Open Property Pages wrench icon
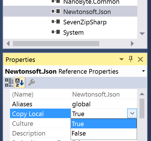 pyautogui.click(x=31, y=83)
